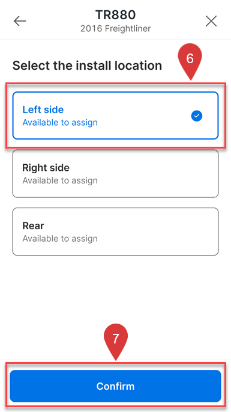Click the blue checkmark on Left side

point(197,115)
